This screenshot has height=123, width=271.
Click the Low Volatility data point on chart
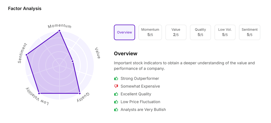[x=39, y=93]
